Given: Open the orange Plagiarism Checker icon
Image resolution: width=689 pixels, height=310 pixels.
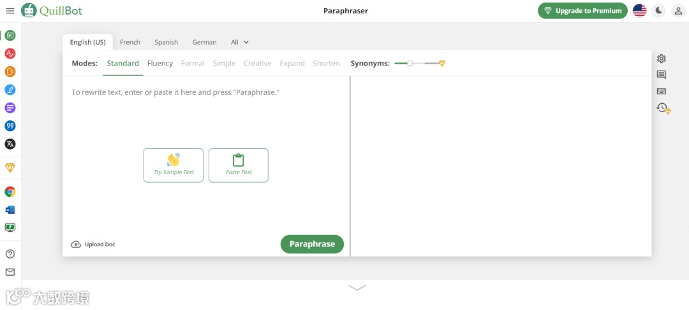Looking at the screenshot, I should point(10,71).
